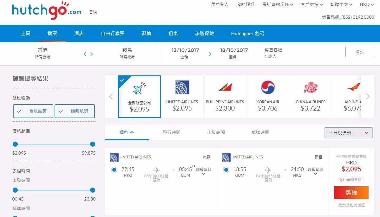This screenshot has width=380, height=217.
Task: Open the 主頁 home menu
Action: coord(25,33)
